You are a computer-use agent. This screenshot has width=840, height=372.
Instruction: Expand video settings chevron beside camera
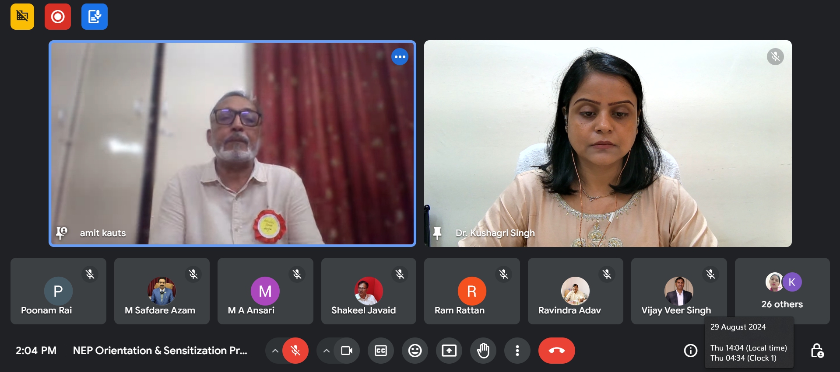327,351
